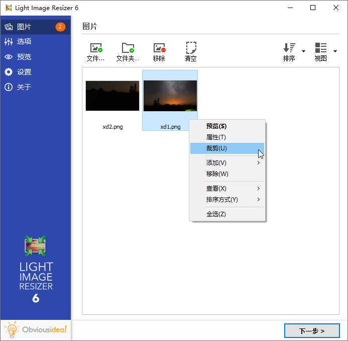Switch to the 选项 sidebar tab

click(24, 42)
